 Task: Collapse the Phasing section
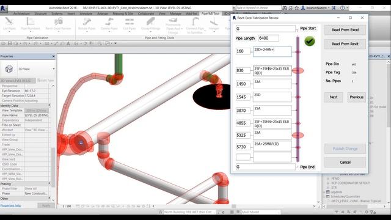49,183
